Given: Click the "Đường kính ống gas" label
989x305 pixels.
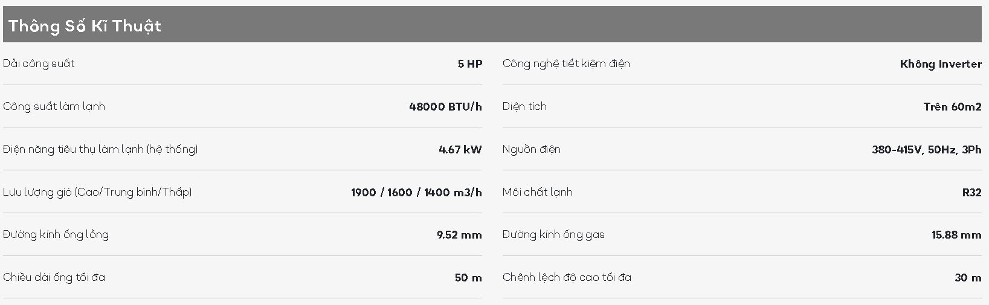Looking at the screenshot, I should (553, 235).
